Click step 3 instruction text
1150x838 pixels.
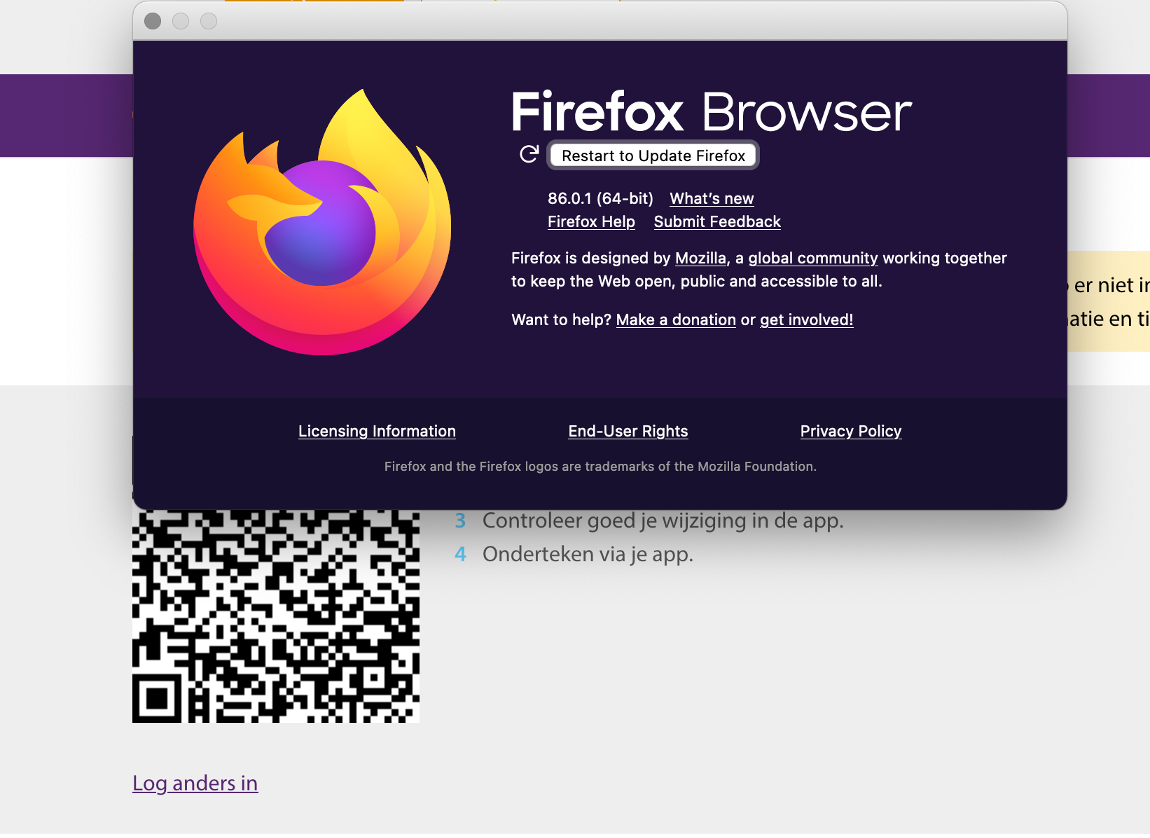click(662, 520)
